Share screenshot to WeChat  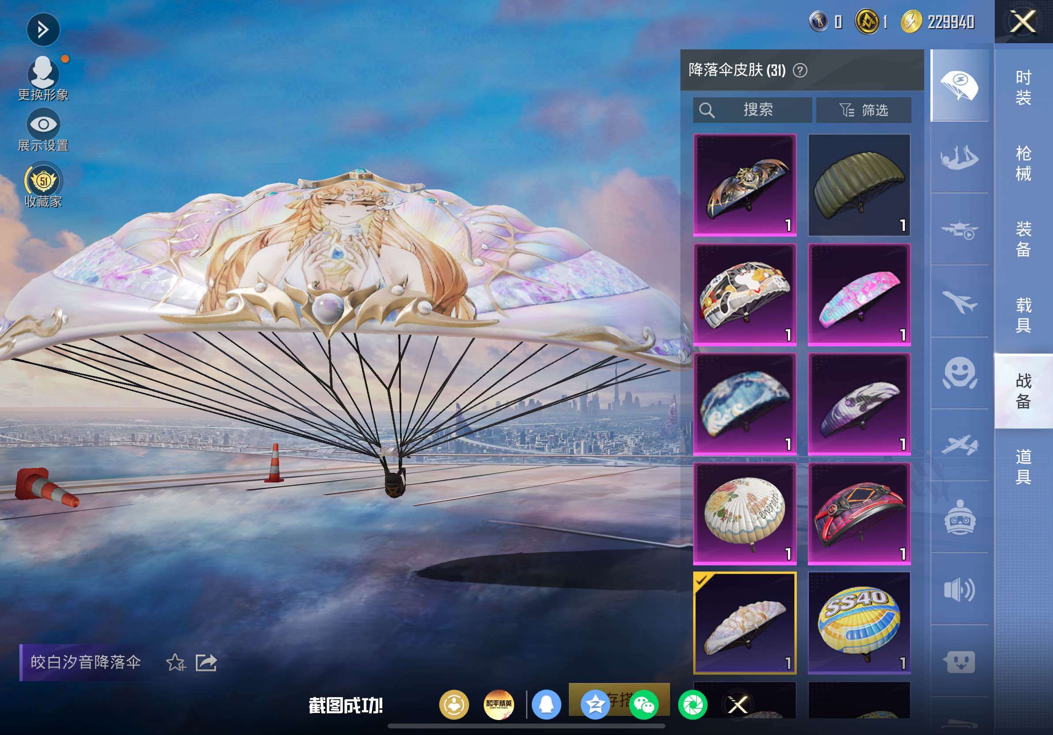pyautogui.click(x=644, y=705)
